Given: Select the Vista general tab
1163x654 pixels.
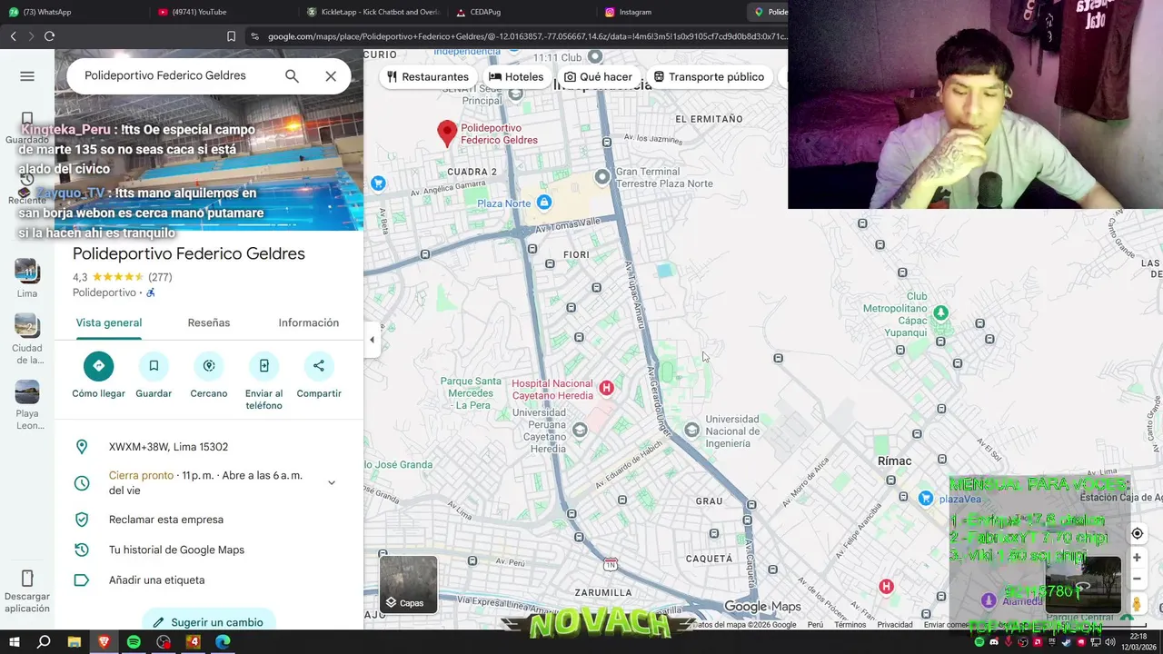Looking at the screenshot, I should pos(109,322).
